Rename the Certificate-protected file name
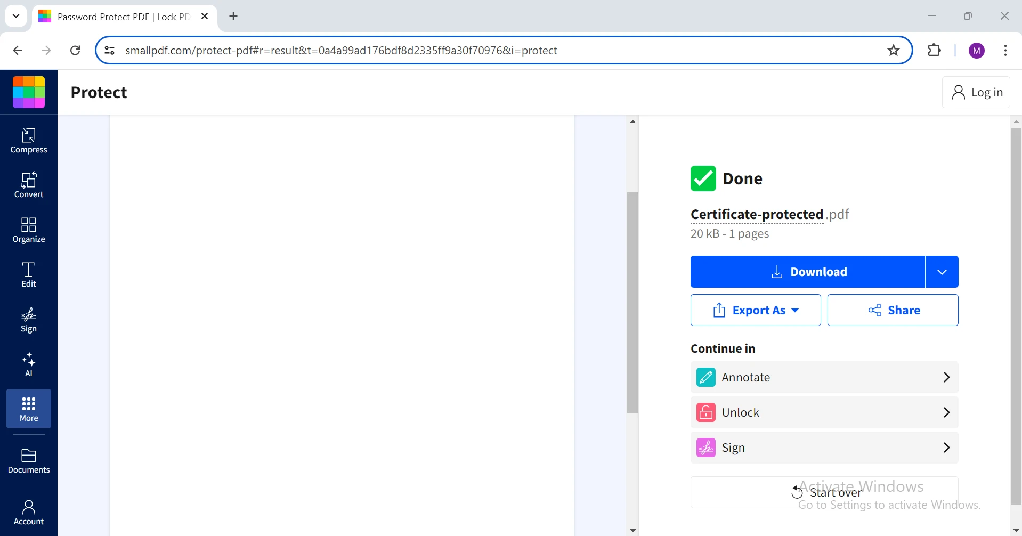Viewport: 1022px width, 536px height. coord(757,214)
